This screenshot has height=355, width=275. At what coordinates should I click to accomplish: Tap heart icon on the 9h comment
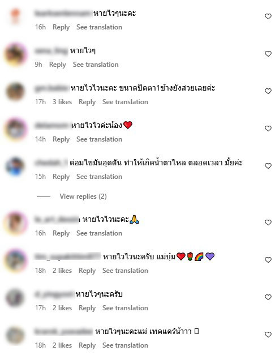point(268,54)
